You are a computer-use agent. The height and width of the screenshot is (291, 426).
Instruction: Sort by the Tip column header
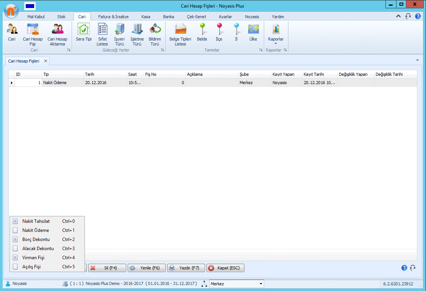pyautogui.click(x=63, y=74)
